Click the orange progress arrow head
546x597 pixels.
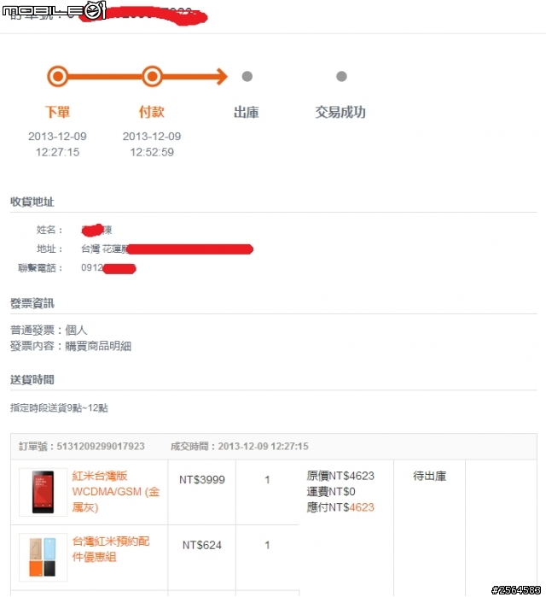[222, 77]
